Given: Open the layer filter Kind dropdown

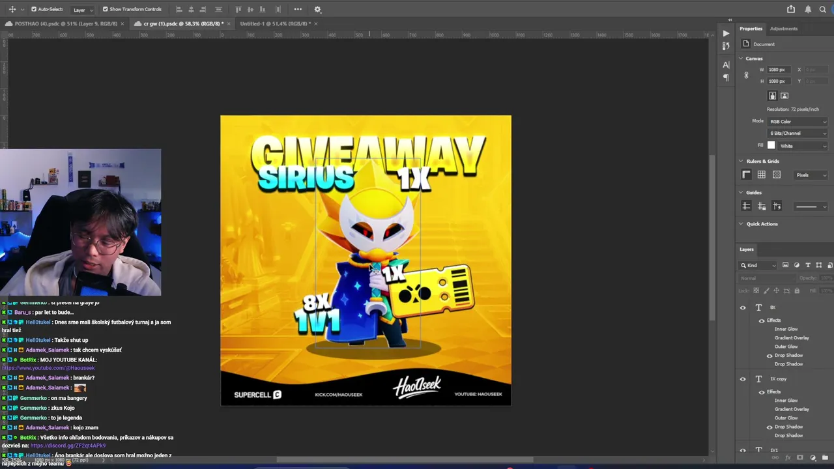Looking at the screenshot, I should [758, 265].
